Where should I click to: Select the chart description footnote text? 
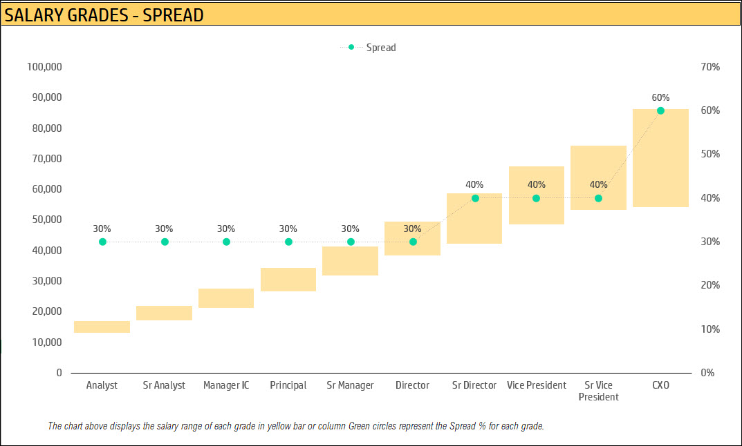pyautogui.click(x=296, y=426)
